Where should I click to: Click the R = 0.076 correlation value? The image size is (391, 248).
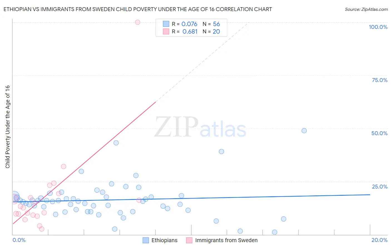[185, 24]
